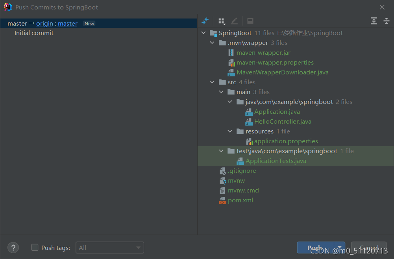Image resolution: width=394 pixels, height=259 pixels.
Task: Select mvnw file name
Action: click(x=236, y=181)
